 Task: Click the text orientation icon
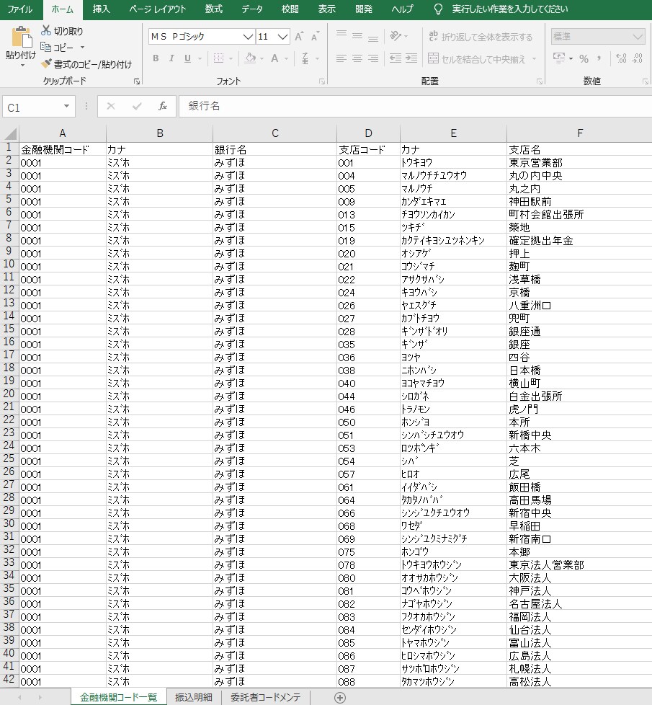tap(396, 36)
